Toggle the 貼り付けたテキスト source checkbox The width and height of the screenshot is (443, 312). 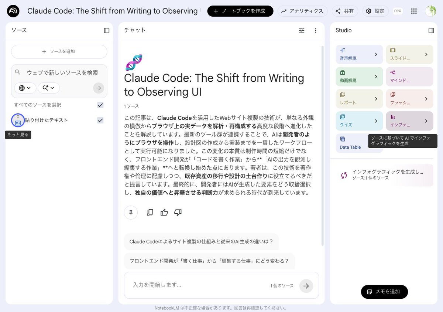click(100, 120)
